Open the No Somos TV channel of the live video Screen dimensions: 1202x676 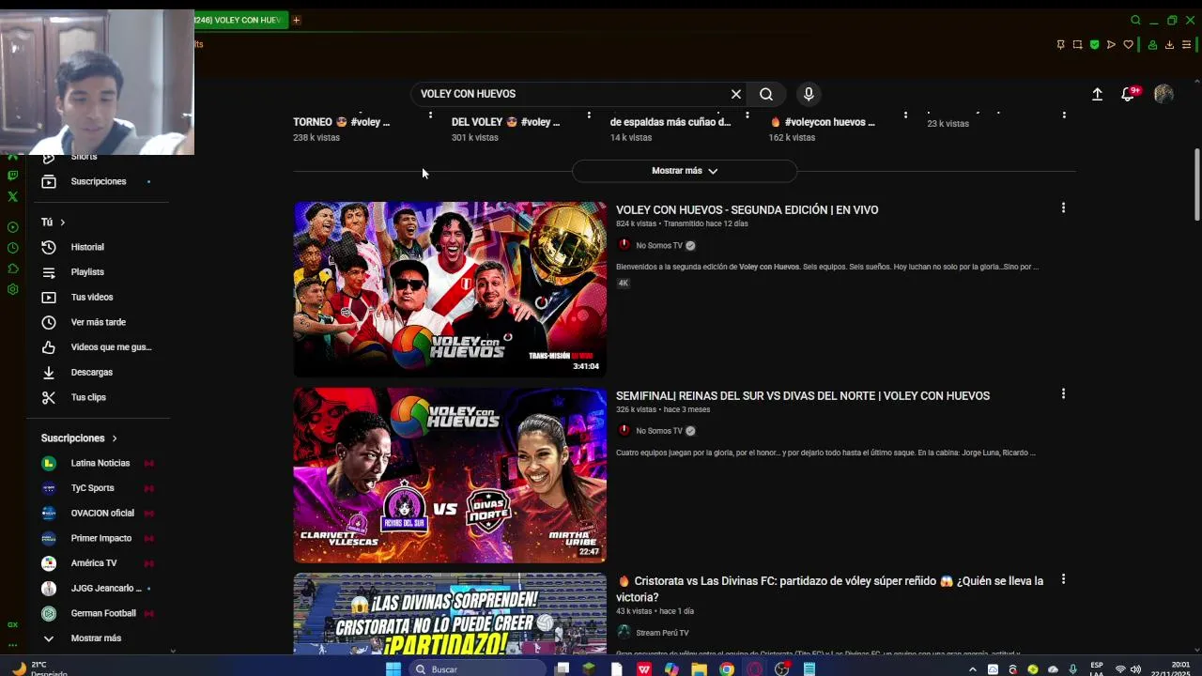(658, 246)
